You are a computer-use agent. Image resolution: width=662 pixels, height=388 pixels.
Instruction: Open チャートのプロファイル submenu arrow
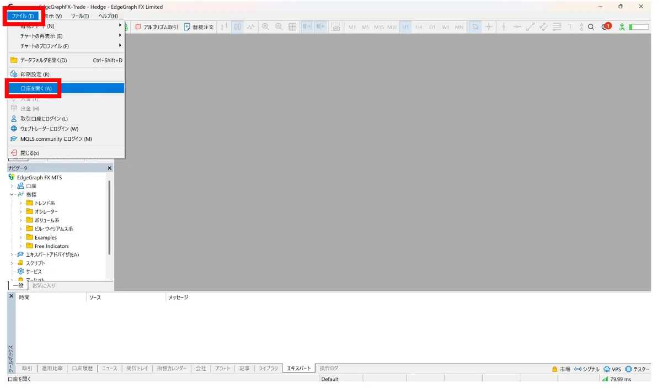pyautogui.click(x=120, y=46)
